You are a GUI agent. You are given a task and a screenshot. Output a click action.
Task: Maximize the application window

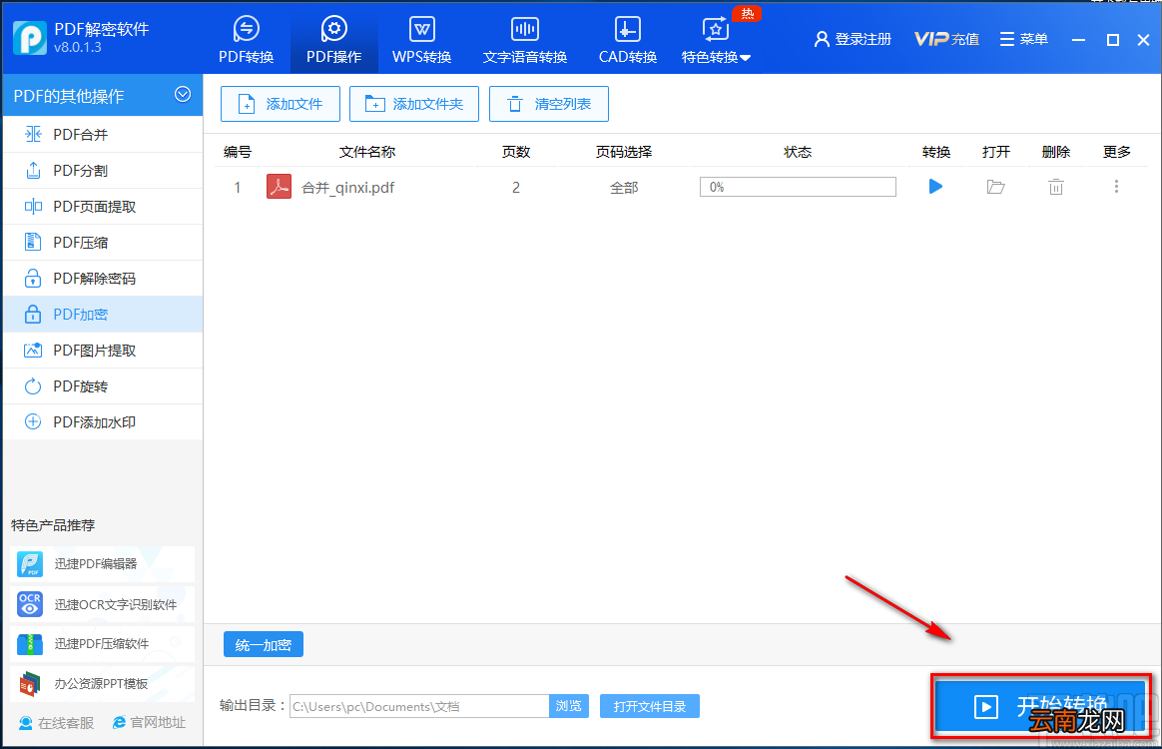coord(1112,40)
